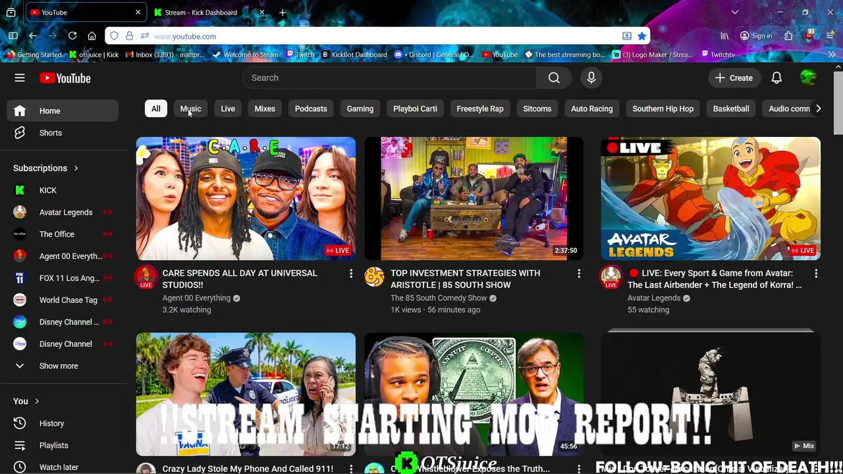
Task: Open the browser extensions icon
Action: pos(788,36)
